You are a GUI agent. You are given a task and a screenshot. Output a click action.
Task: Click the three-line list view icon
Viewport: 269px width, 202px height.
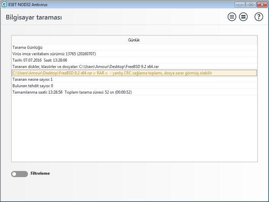coord(232,17)
